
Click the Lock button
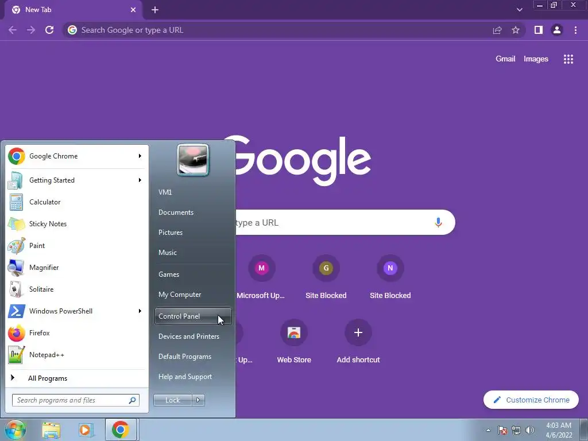[173, 400]
